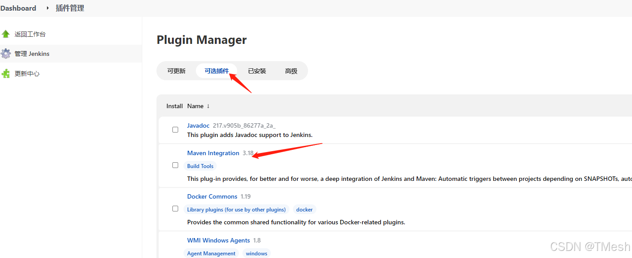Open the 管理 Jenkins sidebar link
This screenshot has width=632, height=258.
tap(32, 54)
